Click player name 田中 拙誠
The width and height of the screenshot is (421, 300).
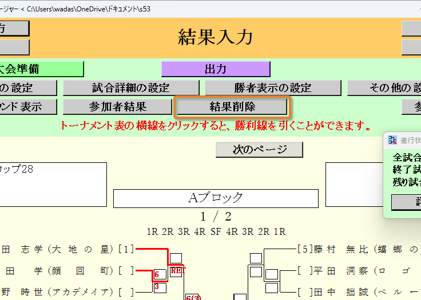[340, 293]
